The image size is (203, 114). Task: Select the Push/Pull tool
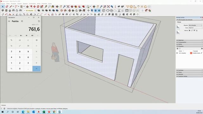click(27, 7)
